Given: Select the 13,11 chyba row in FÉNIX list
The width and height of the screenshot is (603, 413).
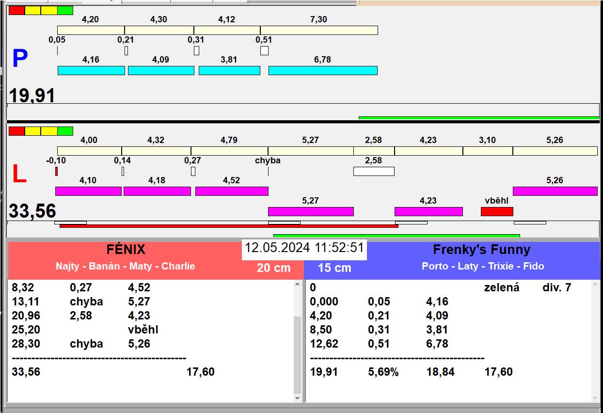Looking at the screenshot, I should click(151, 302).
